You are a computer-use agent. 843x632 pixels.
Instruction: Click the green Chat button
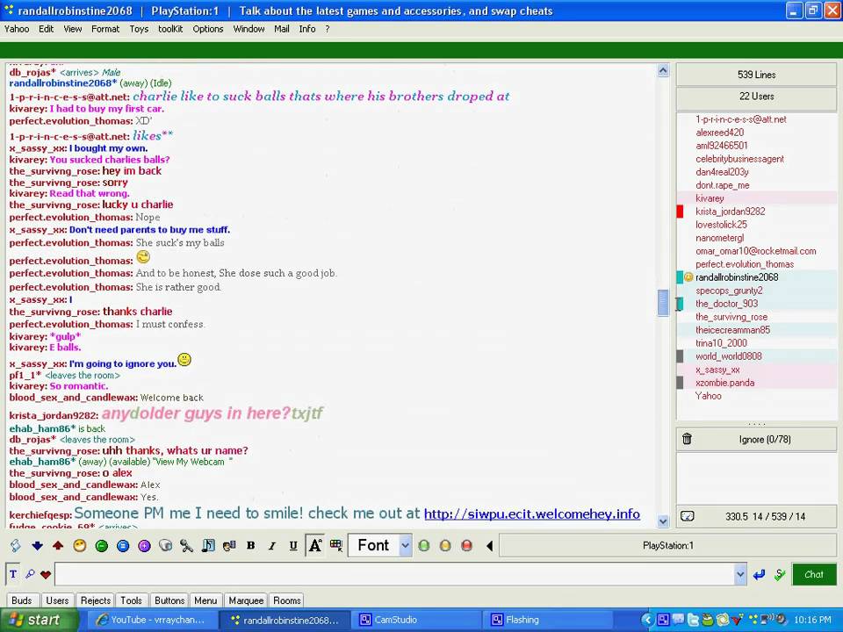814,574
